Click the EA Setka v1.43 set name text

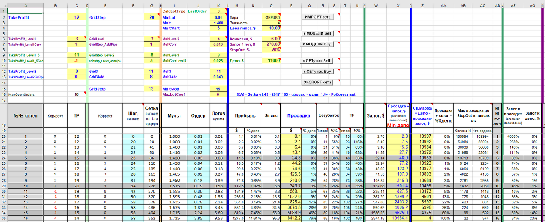click(x=295, y=95)
